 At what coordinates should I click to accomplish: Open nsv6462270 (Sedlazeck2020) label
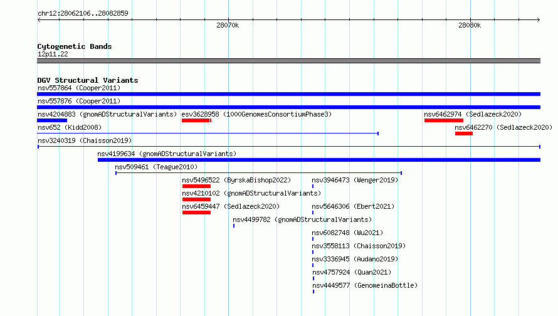click(x=503, y=127)
